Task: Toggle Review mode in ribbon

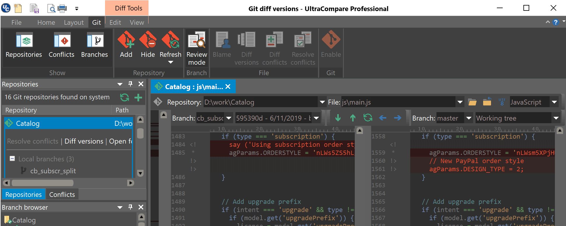Action: point(197,48)
